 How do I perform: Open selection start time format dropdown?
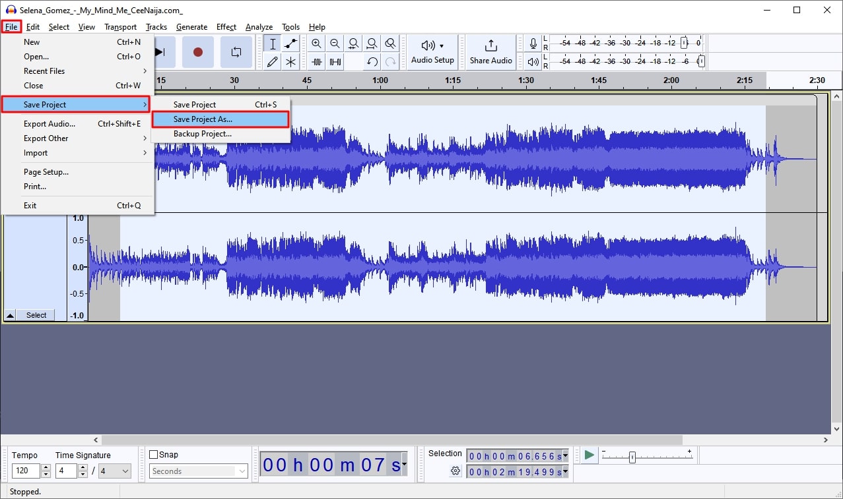coord(566,455)
